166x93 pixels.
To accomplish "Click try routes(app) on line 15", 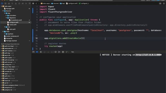I will point(53,46).
